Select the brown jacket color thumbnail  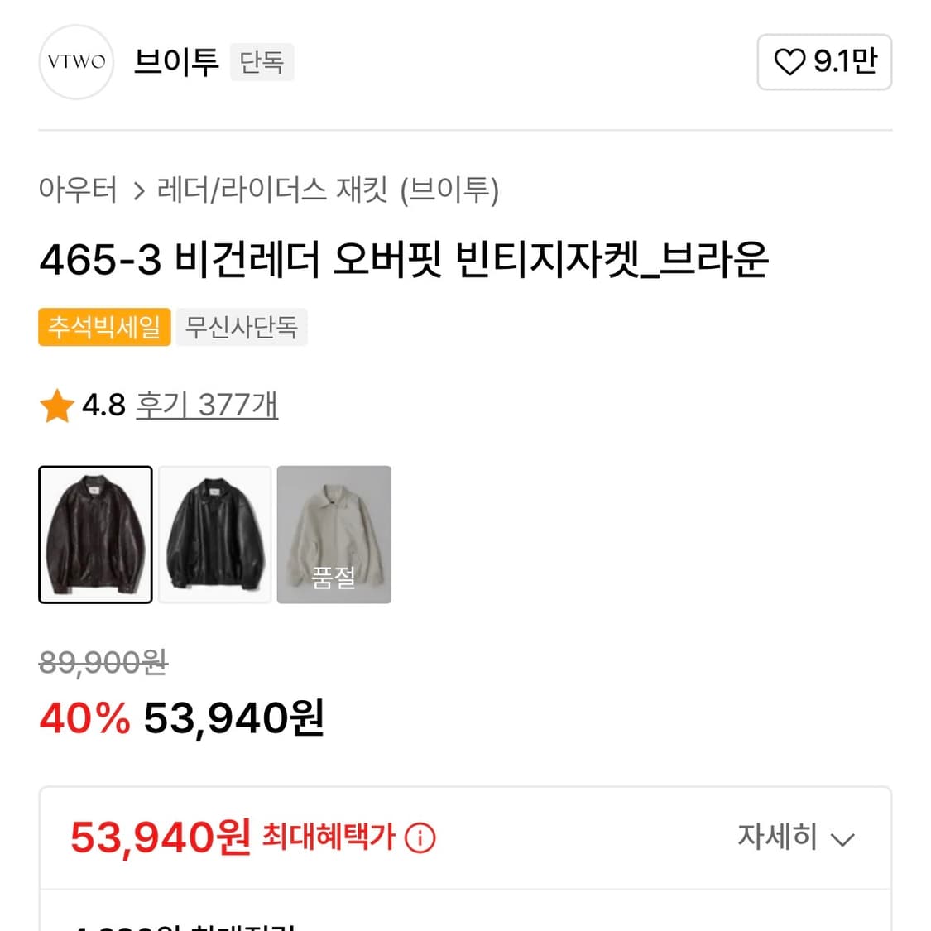click(95, 535)
